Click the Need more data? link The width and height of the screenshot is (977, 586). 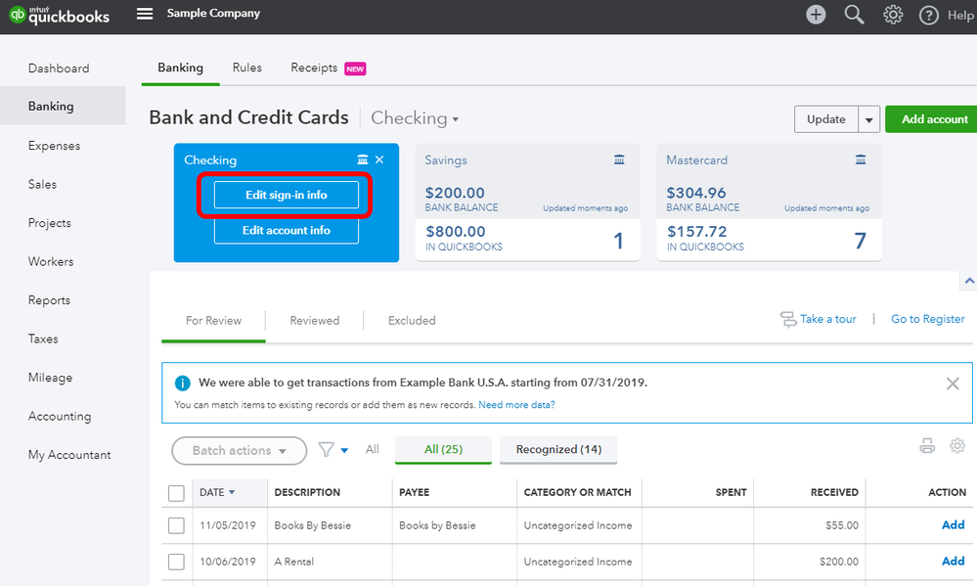point(516,405)
